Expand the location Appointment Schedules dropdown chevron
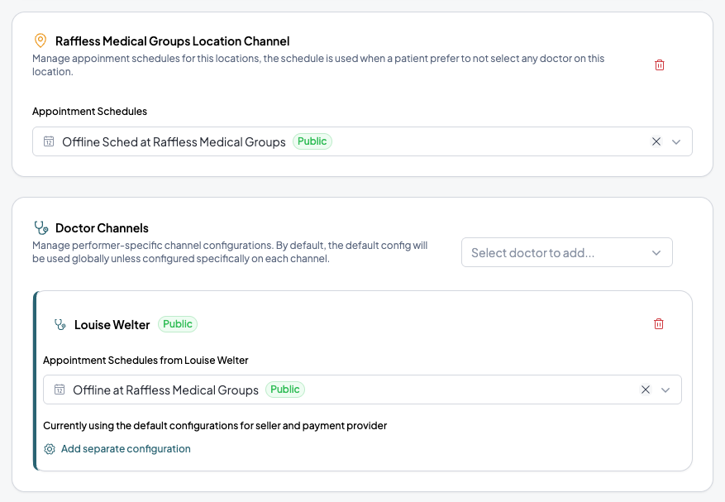Image resolution: width=725 pixels, height=502 pixels. pos(676,141)
